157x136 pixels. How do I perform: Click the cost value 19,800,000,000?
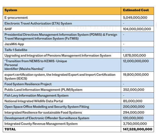pyautogui.click(x=136, y=74)
